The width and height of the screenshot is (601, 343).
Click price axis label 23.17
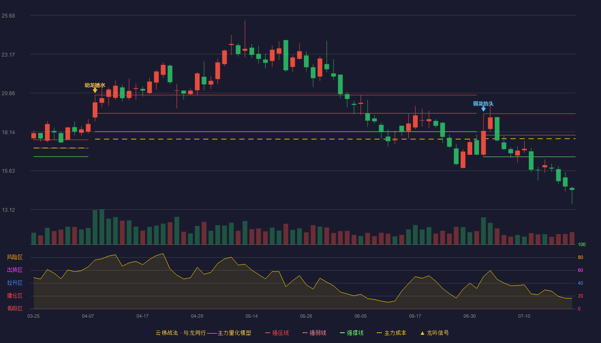click(9, 55)
